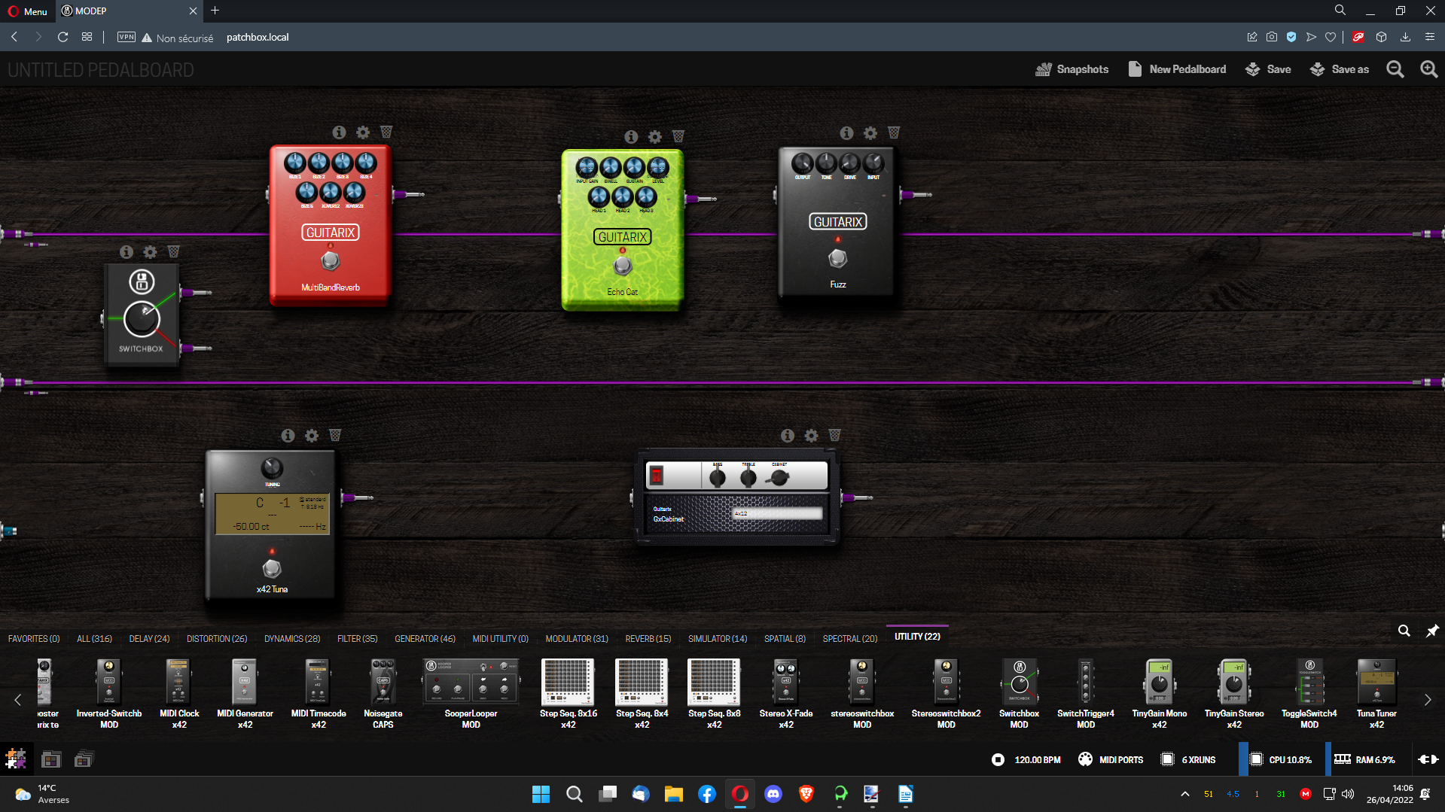1445x812 pixels.
Task: Click the Fuzz pedal DRIVE knob
Action: [849, 163]
